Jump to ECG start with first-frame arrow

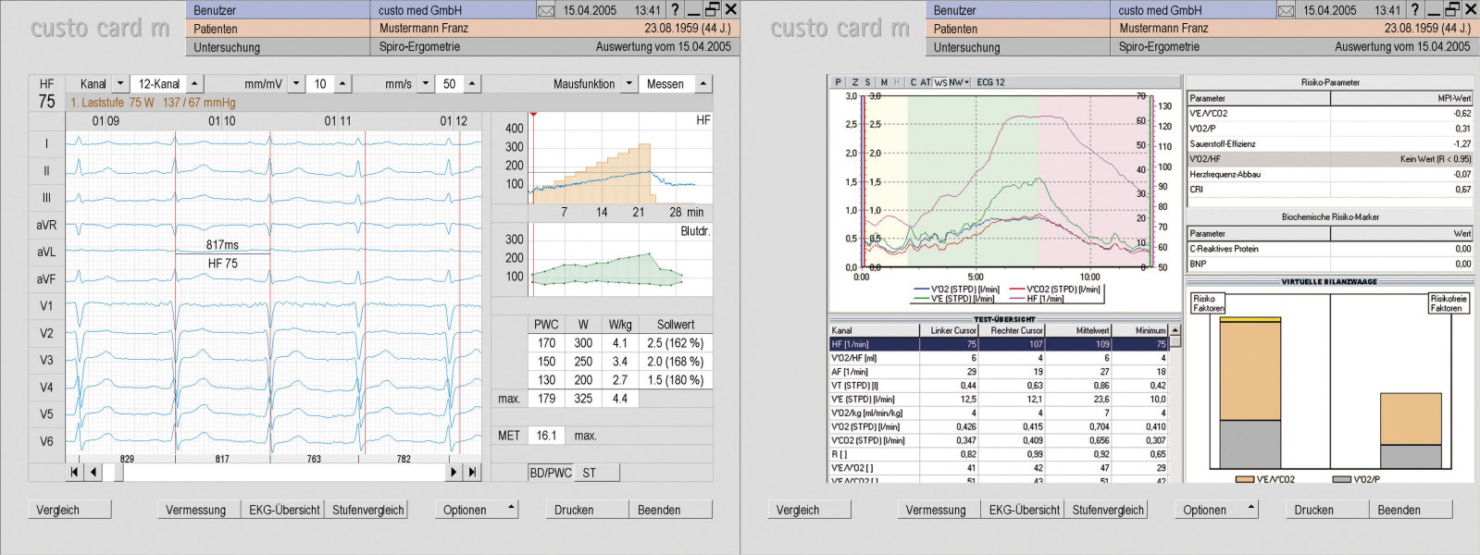[74, 473]
